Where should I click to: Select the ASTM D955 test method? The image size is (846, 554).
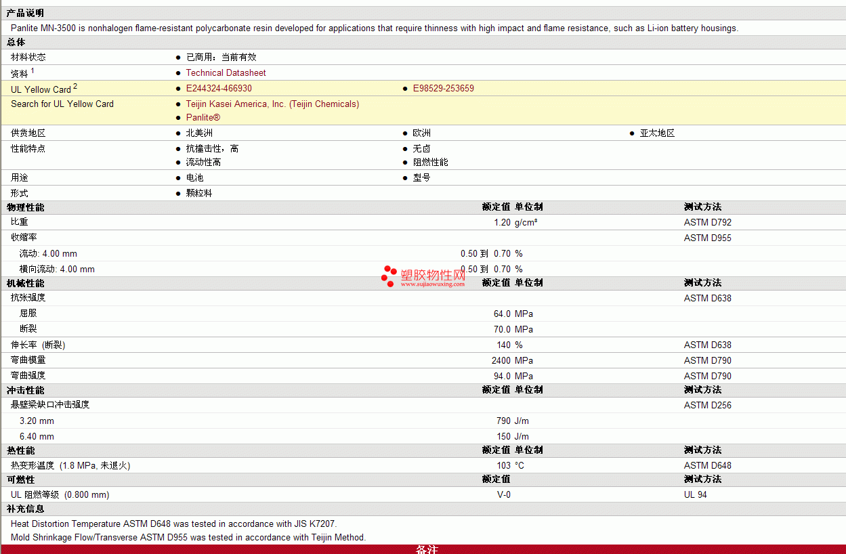pyautogui.click(x=708, y=238)
